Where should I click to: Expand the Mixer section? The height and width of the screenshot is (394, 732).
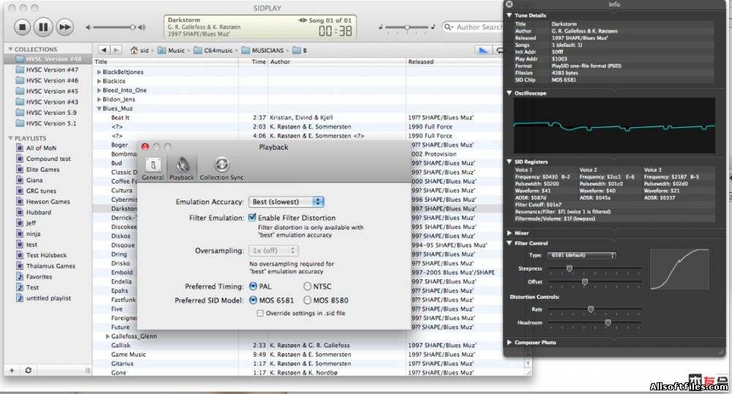(x=509, y=233)
